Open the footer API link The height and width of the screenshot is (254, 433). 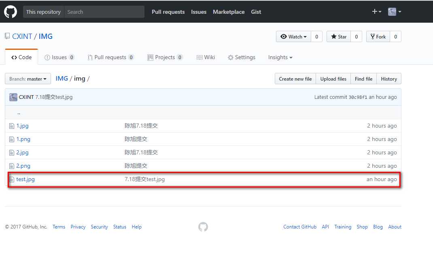tap(325, 227)
